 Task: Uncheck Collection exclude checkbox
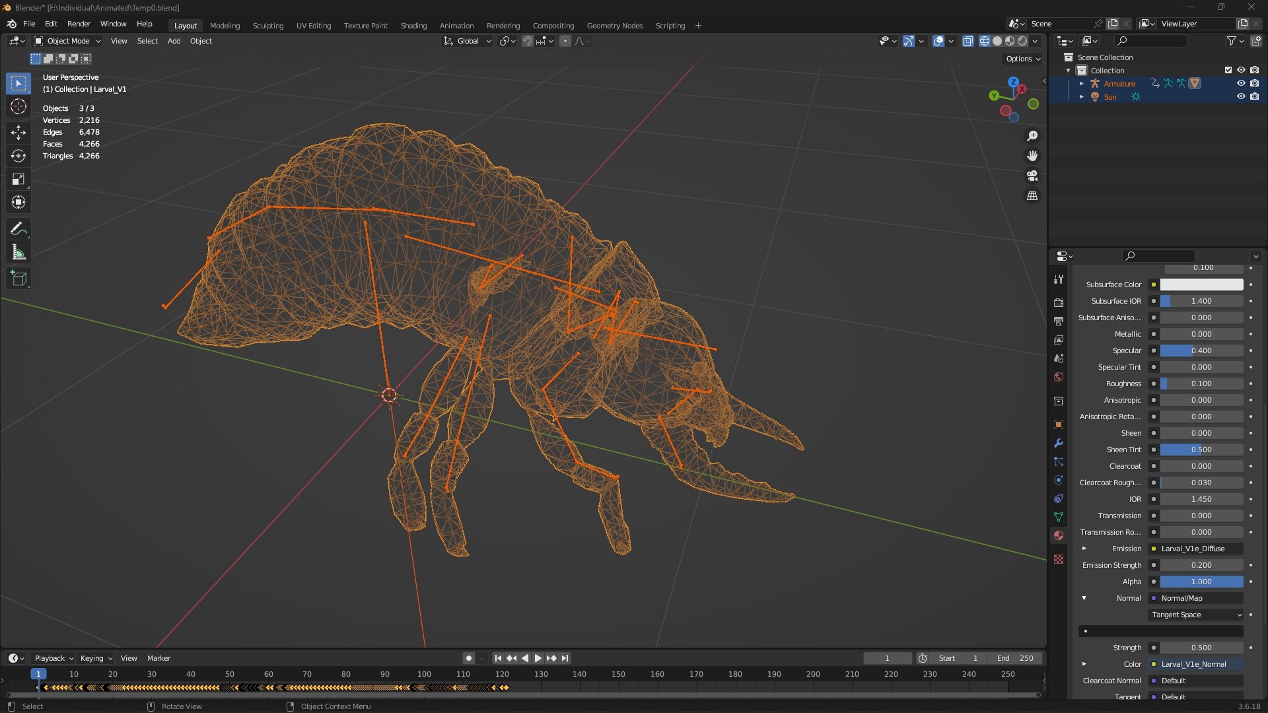point(1228,70)
